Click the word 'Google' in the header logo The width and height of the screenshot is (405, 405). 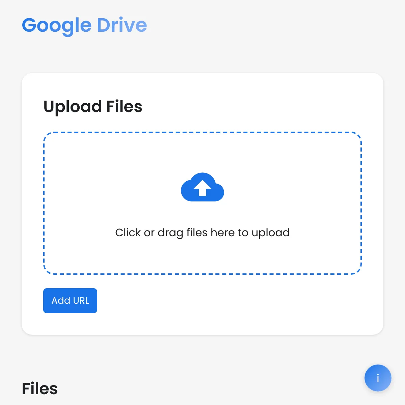click(57, 26)
